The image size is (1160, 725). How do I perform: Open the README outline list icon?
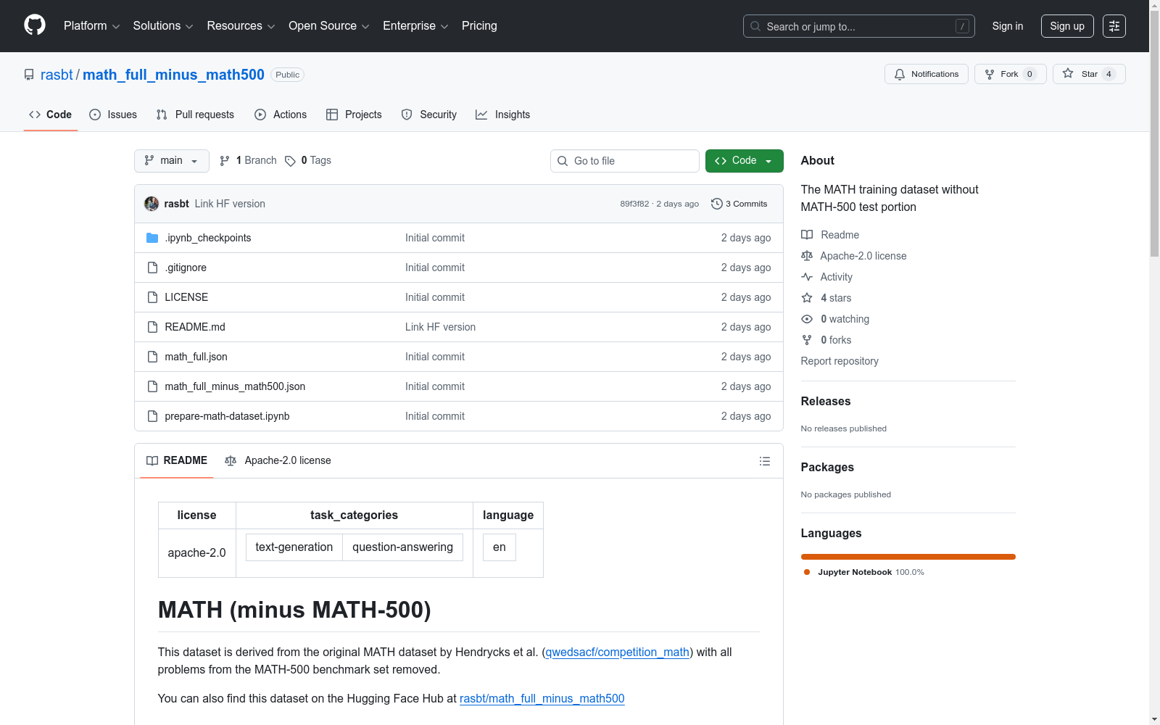pyautogui.click(x=764, y=461)
